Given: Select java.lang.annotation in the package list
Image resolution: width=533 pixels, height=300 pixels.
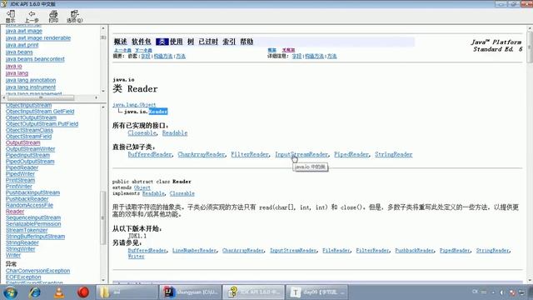Looking at the screenshot, I should [x=31, y=80].
